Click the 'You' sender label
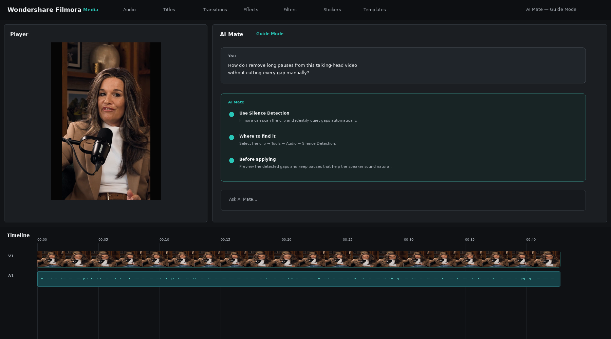 232,56
